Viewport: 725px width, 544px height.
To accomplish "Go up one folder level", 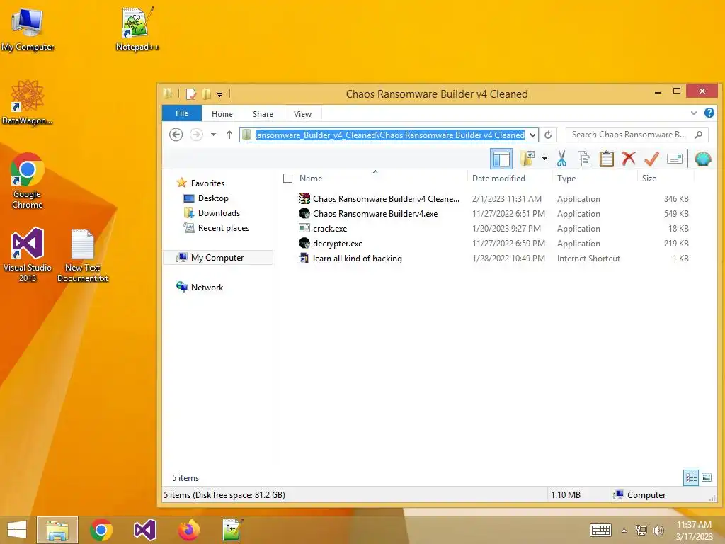I will click(229, 135).
